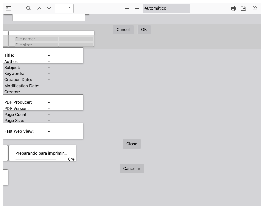This screenshot has height=209, width=263.
Task: Toggle the sidebar panel icon
Action: [8, 8]
